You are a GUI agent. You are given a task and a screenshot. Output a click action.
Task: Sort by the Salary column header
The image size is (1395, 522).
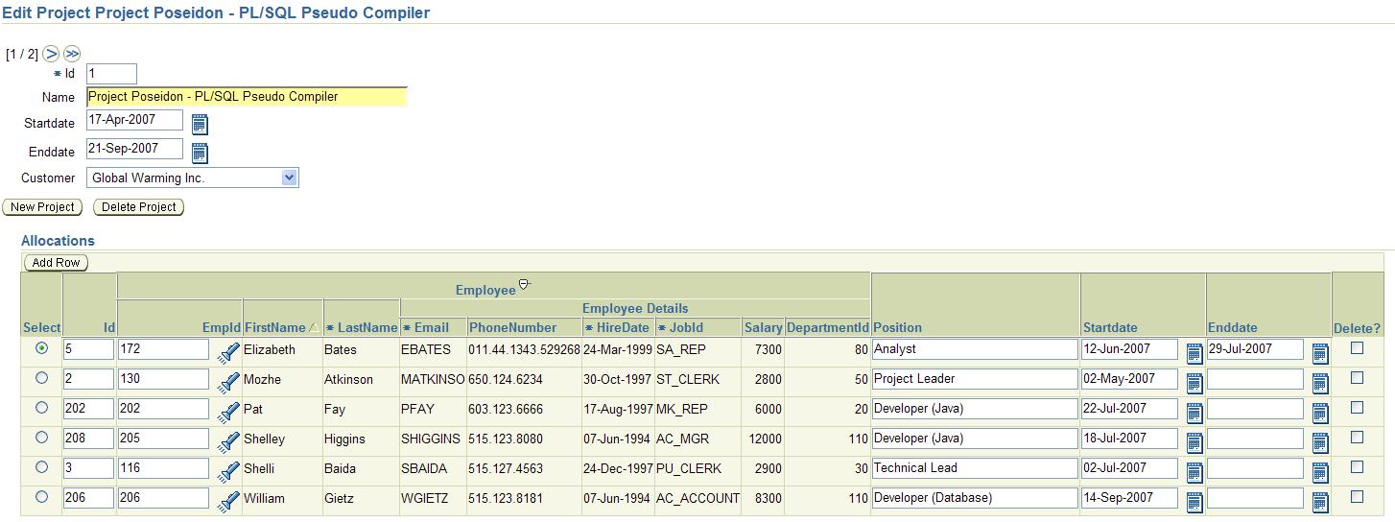point(763,327)
